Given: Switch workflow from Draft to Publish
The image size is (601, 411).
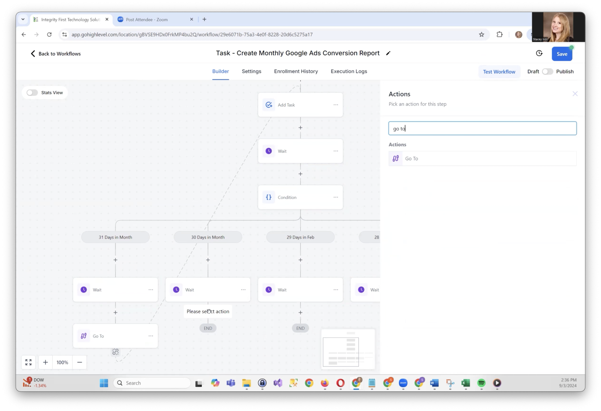Looking at the screenshot, I should [x=547, y=71].
